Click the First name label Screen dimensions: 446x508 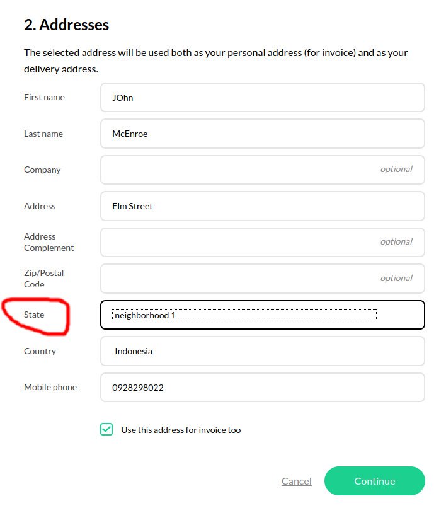pyautogui.click(x=44, y=97)
